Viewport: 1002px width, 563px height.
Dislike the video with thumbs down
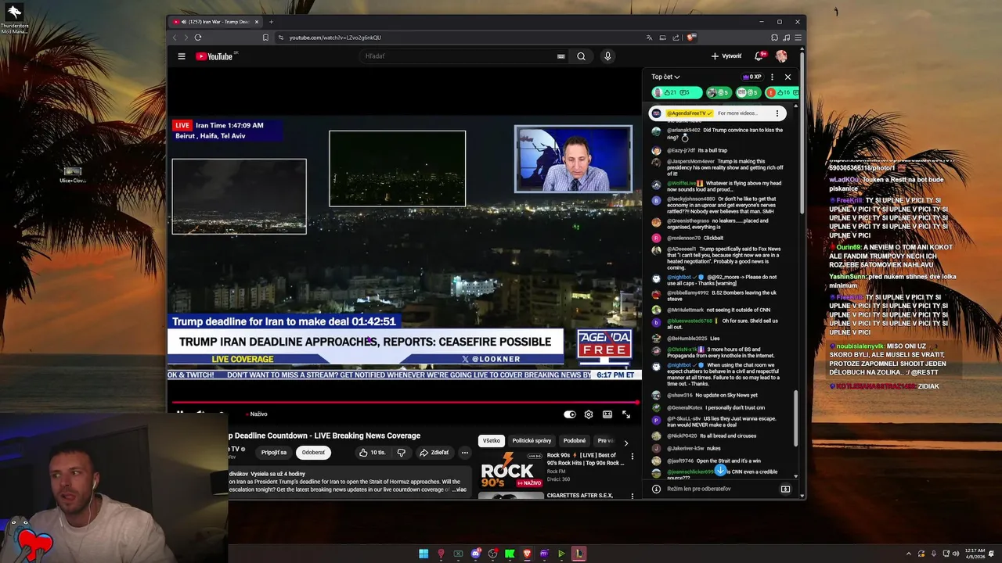click(x=401, y=453)
